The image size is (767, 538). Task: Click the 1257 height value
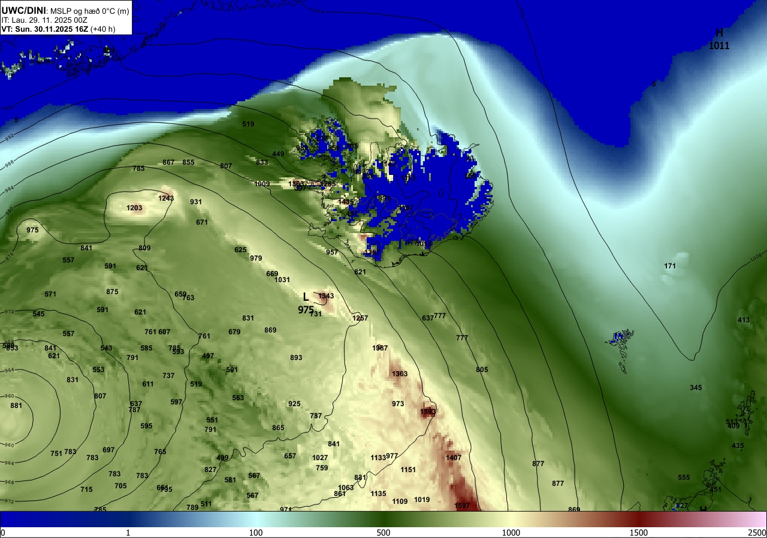(360, 318)
